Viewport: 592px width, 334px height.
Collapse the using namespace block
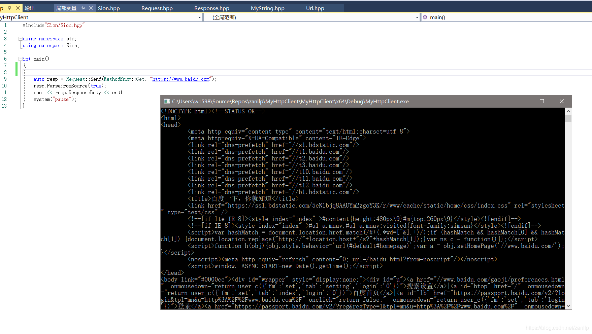(20, 39)
